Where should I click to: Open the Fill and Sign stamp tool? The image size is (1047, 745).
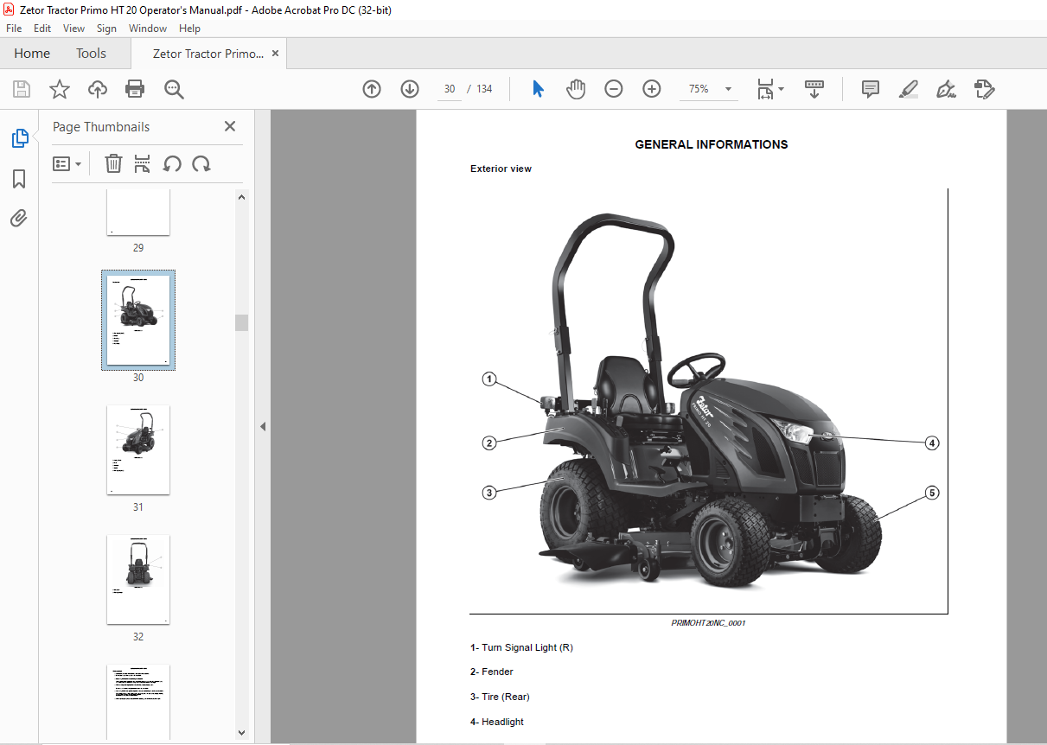click(x=984, y=89)
